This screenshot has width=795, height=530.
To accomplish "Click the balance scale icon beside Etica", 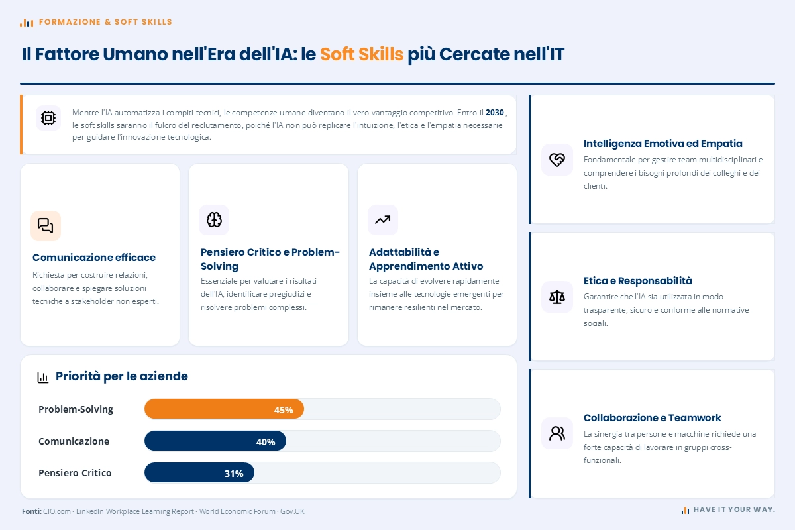I will [557, 297].
